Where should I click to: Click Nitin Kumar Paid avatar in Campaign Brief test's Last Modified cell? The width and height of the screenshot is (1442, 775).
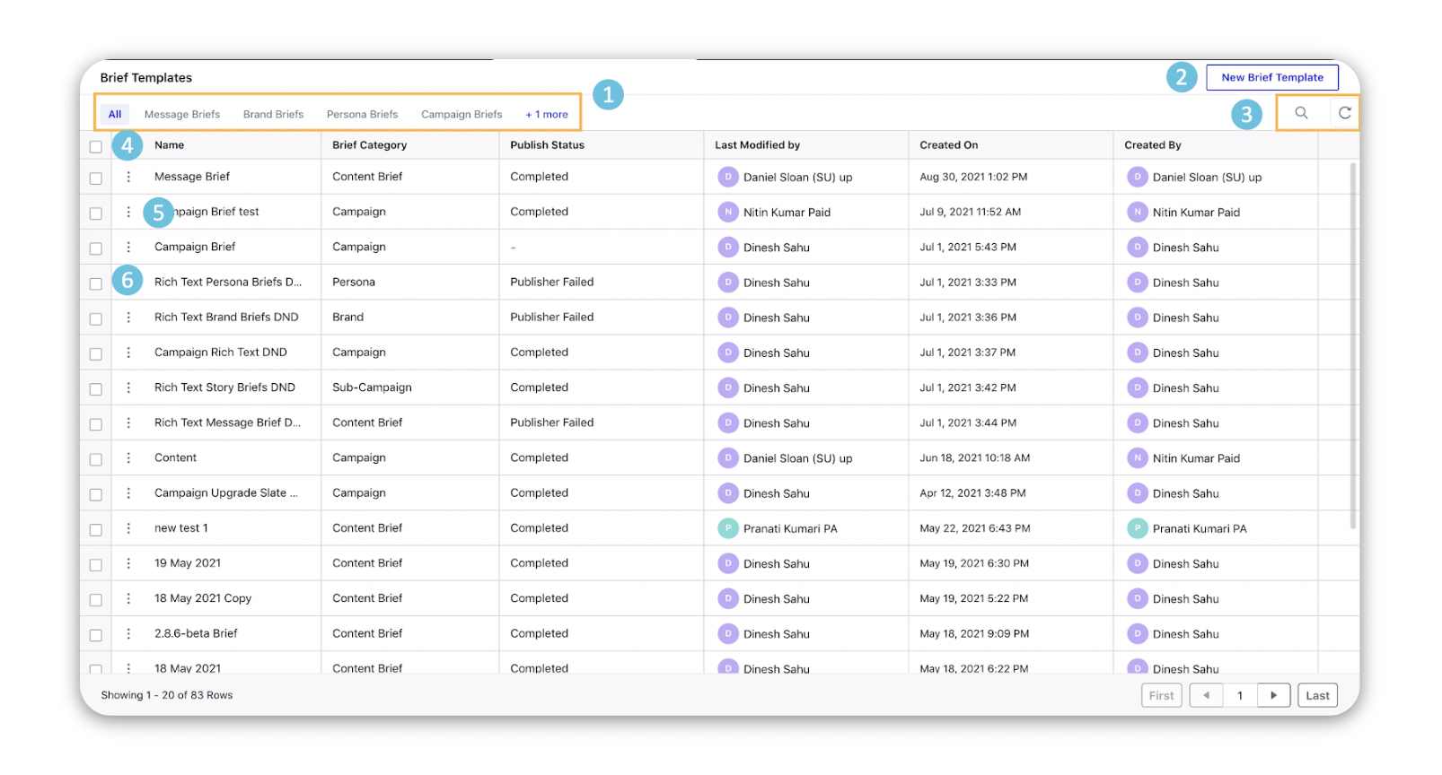click(728, 212)
